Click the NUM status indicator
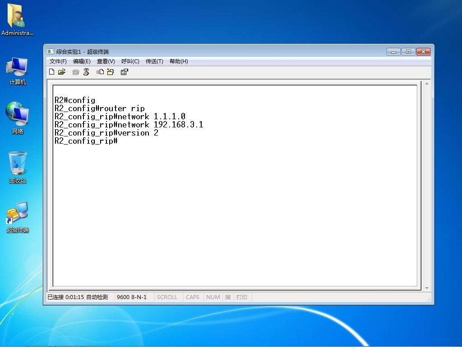Image resolution: width=462 pixels, height=347 pixels. 213,297
